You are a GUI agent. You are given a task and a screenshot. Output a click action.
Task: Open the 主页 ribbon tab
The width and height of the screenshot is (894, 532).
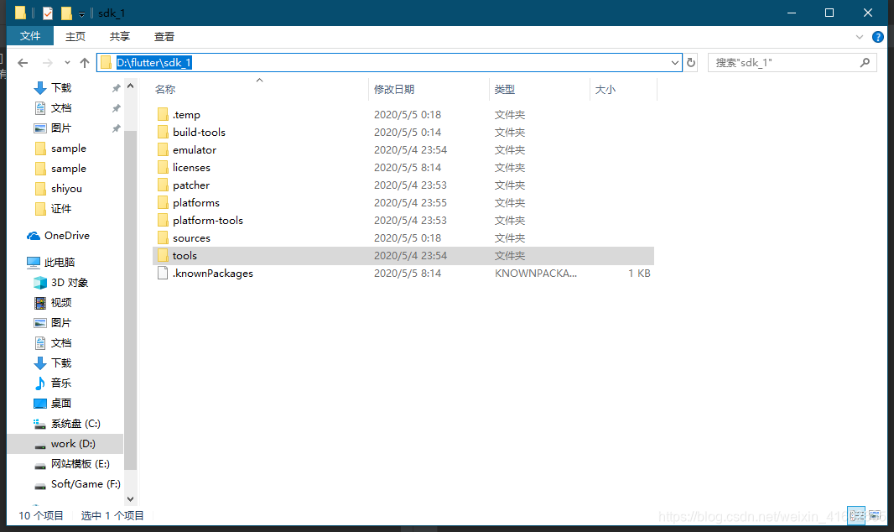click(x=75, y=36)
